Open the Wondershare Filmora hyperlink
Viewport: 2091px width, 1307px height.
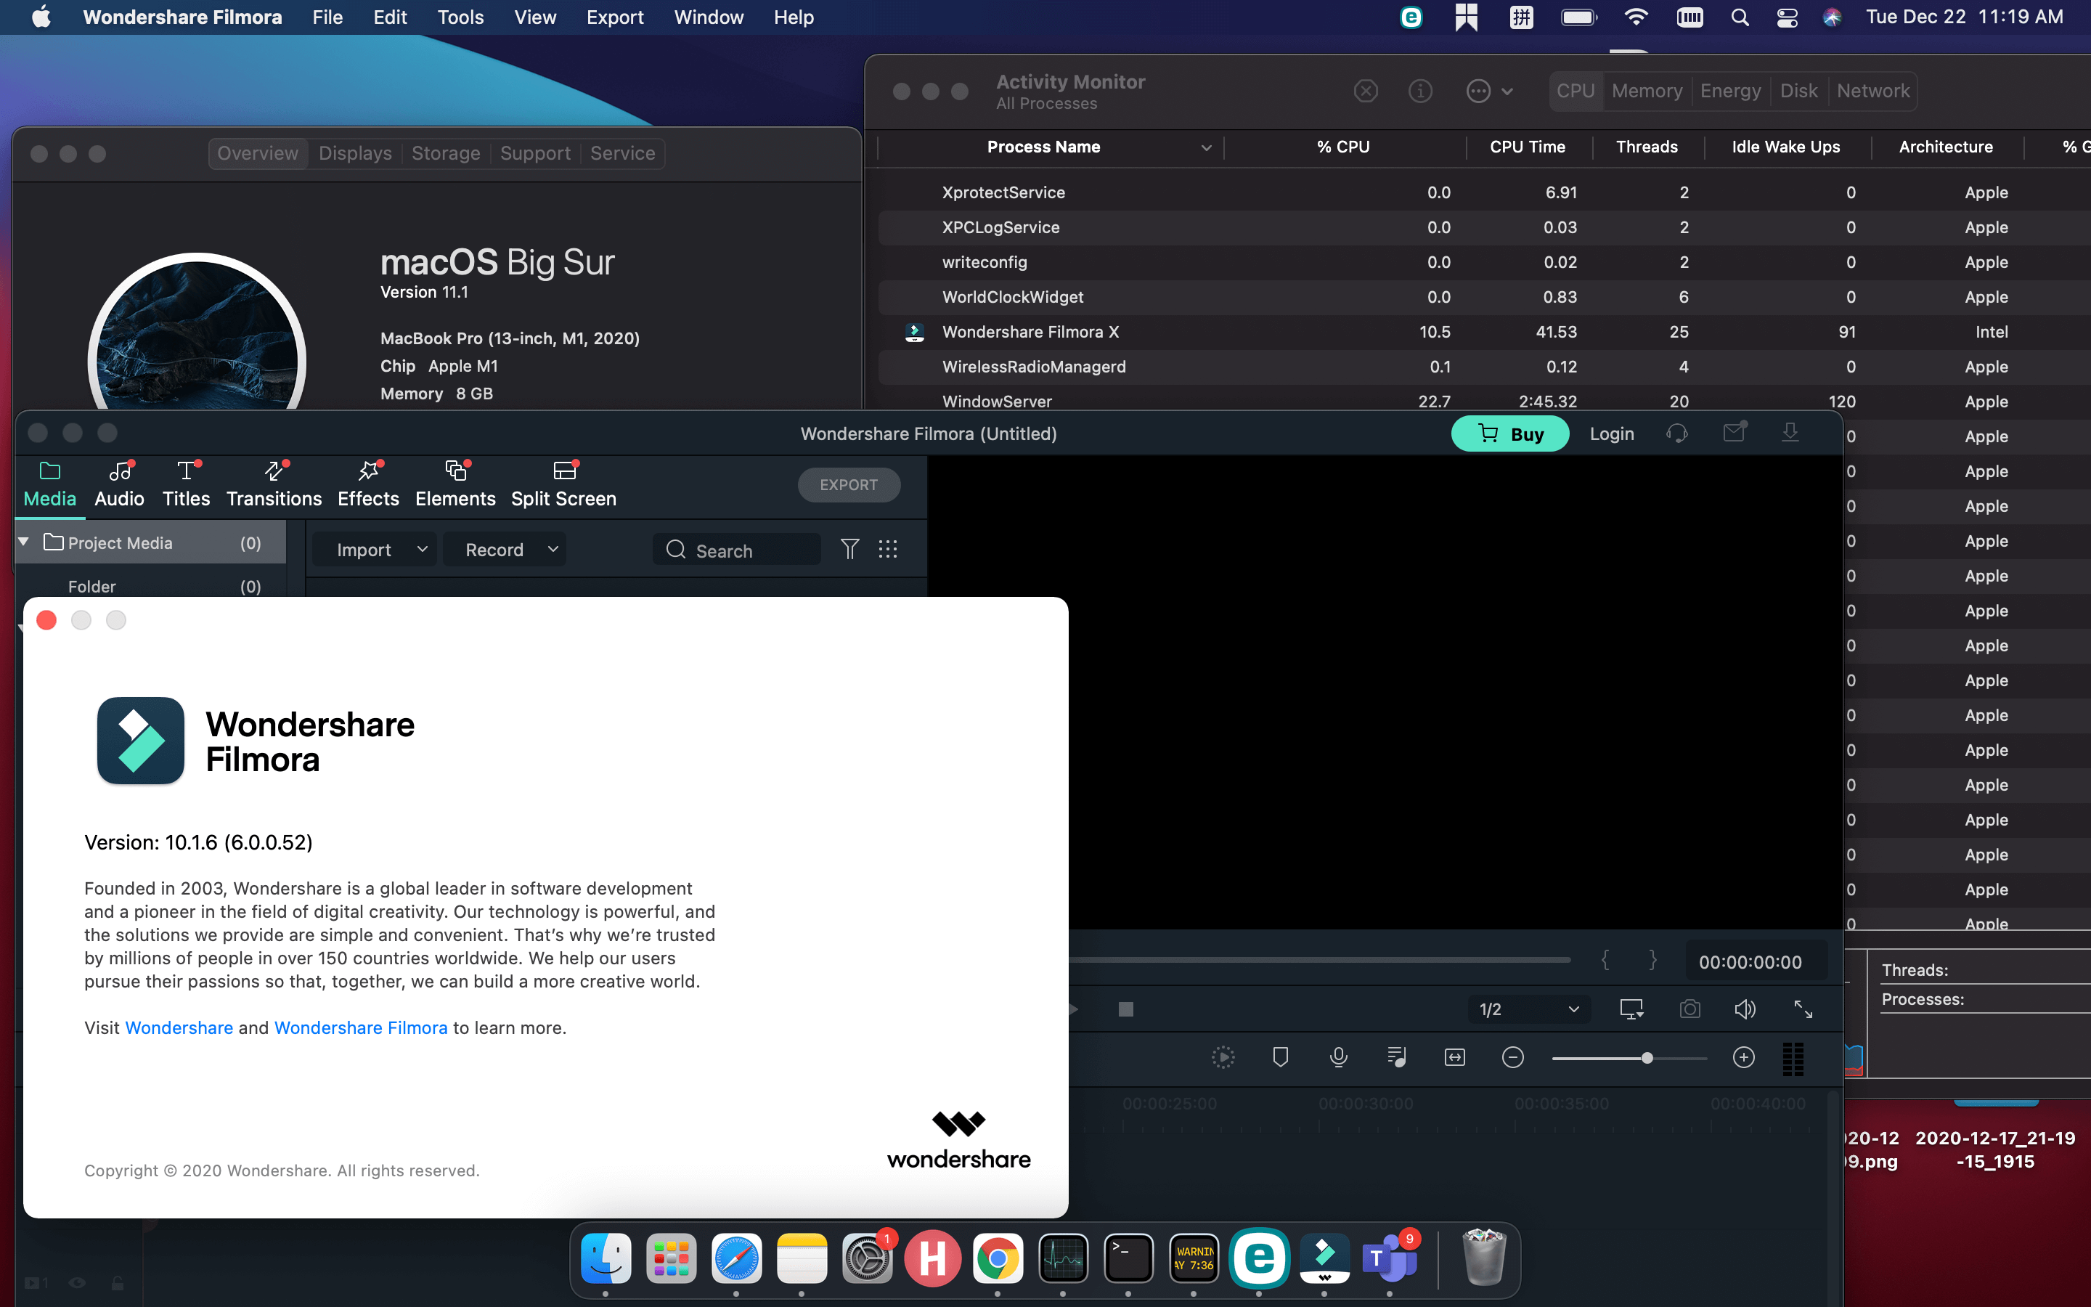click(x=360, y=1027)
